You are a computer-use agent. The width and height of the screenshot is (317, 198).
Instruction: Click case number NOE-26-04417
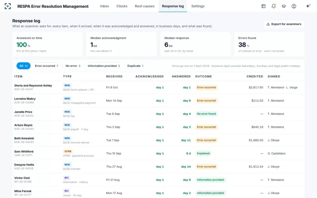click(24, 89)
